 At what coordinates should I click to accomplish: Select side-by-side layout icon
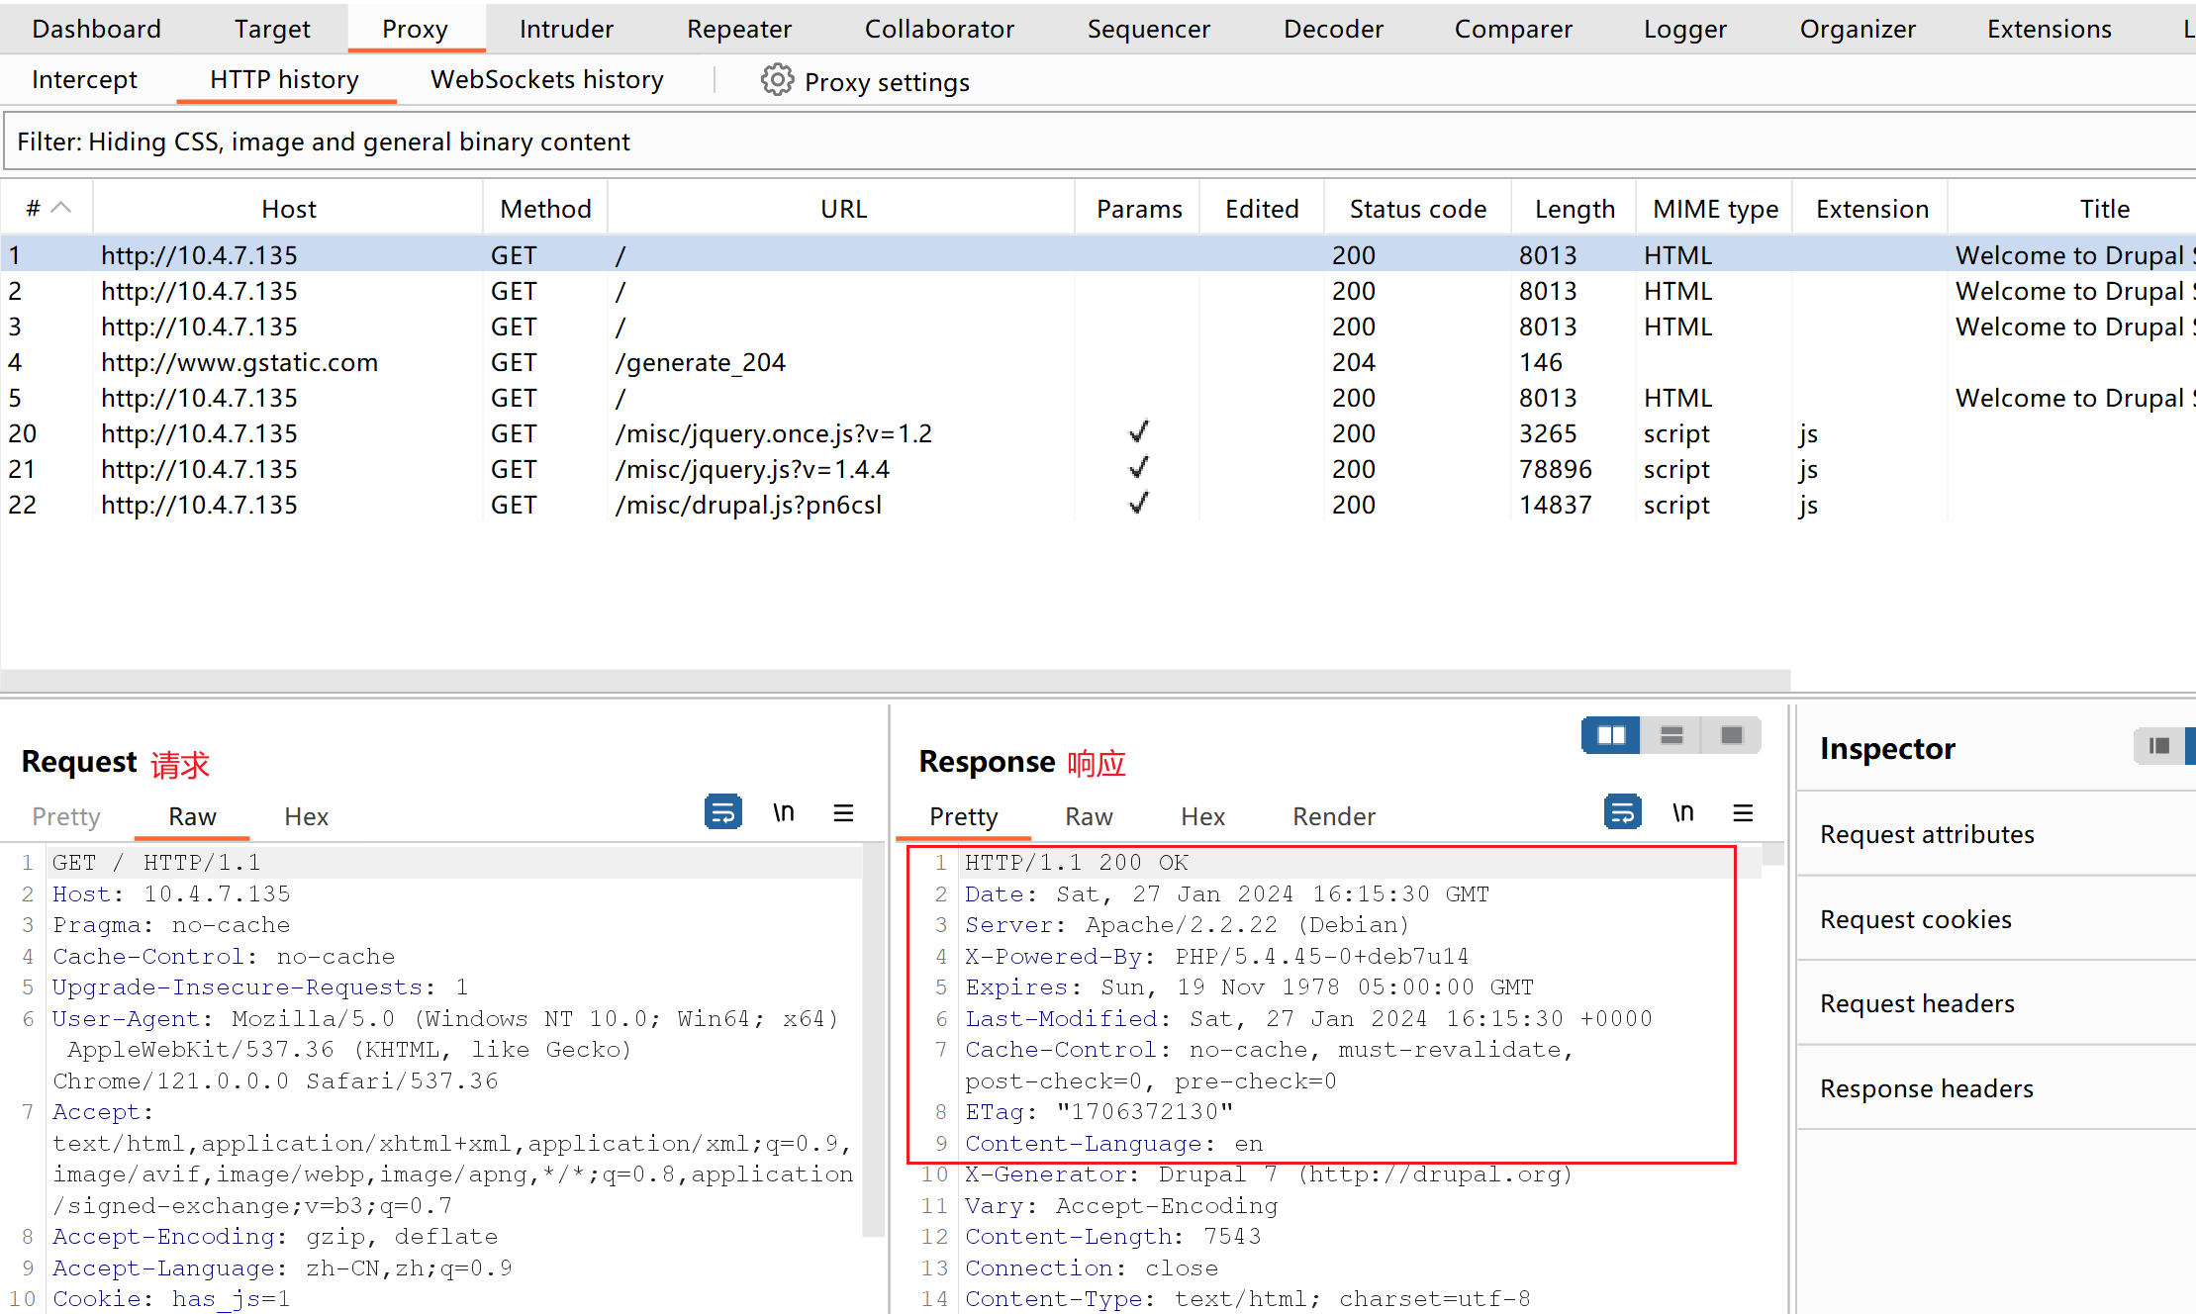1611,735
